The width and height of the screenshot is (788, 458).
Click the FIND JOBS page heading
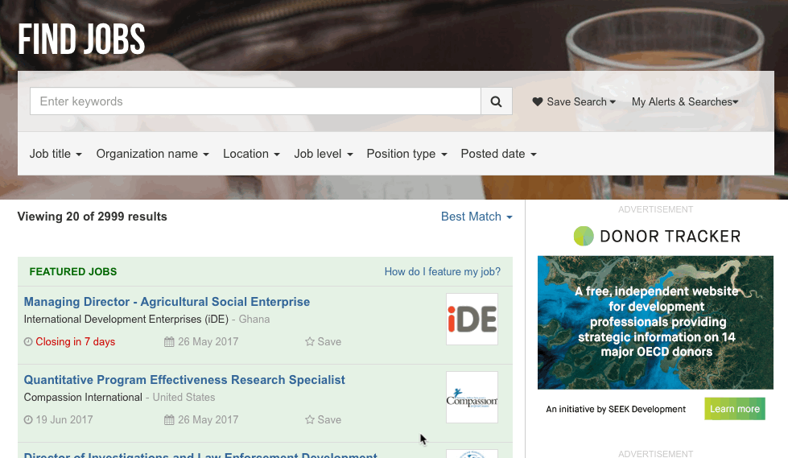point(81,39)
